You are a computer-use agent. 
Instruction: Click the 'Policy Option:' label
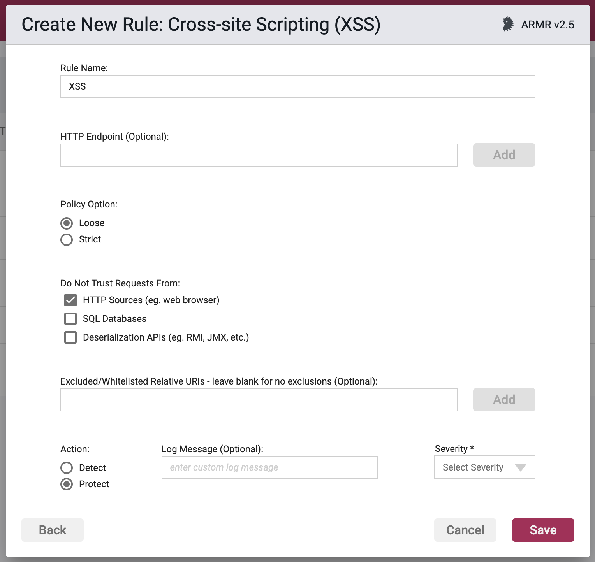[x=89, y=204]
